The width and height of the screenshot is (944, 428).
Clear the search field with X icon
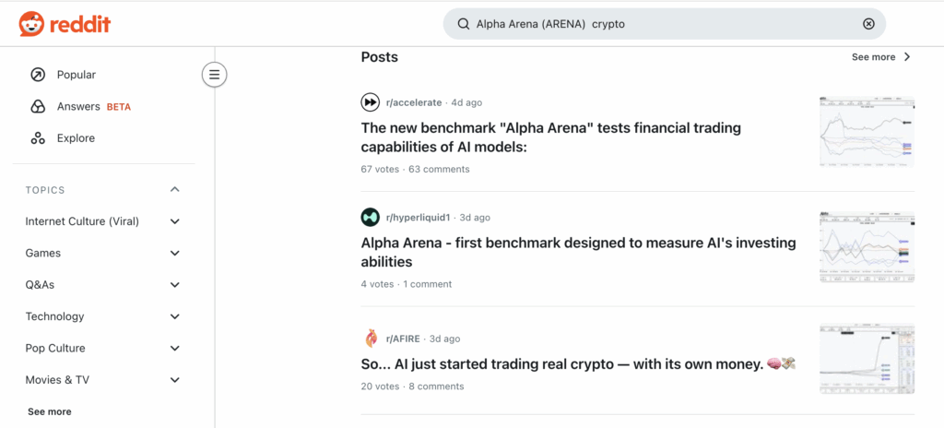(x=868, y=24)
